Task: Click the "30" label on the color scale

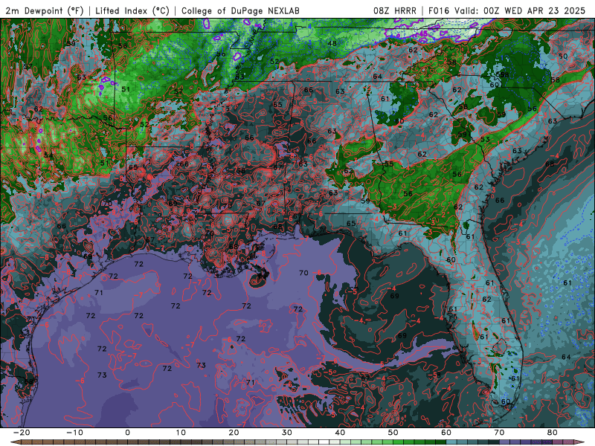Action: 287,433
